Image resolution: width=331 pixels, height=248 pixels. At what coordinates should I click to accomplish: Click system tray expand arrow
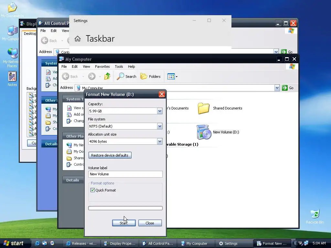295,243
